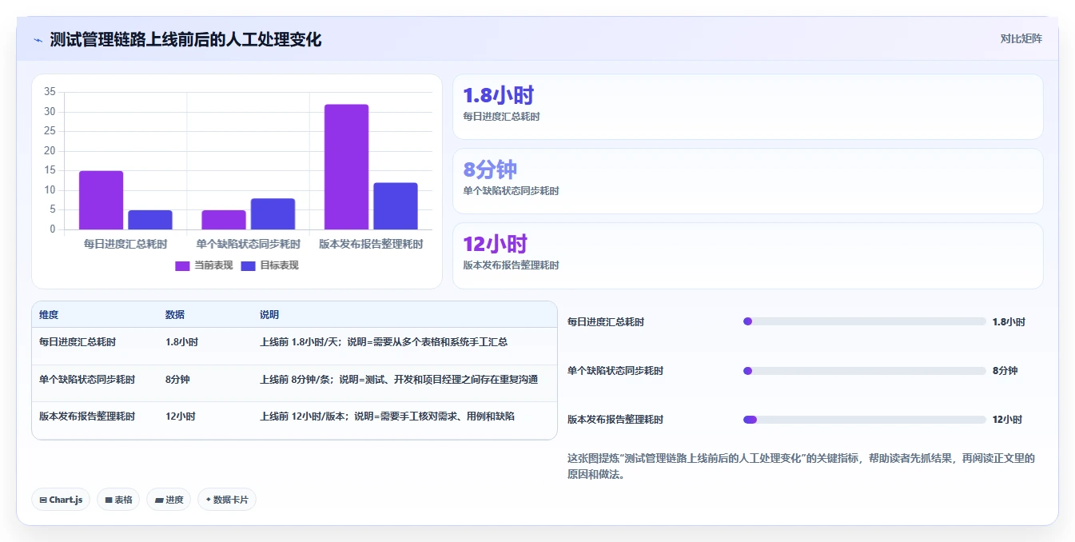Click the 数据 column header
The height and width of the screenshot is (542, 1075).
(x=175, y=315)
